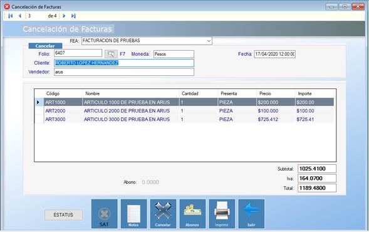The width and height of the screenshot is (369, 232).
Task: Click the ESTATUS button
Action: tap(63, 215)
